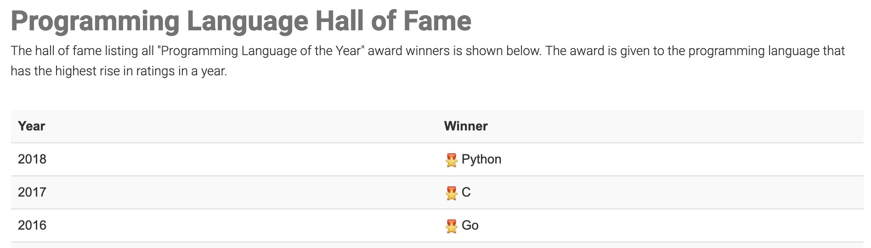The image size is (871, 248).
Task: Click "The hall of fame listing" intro text
Action: (x=74, y=51)
